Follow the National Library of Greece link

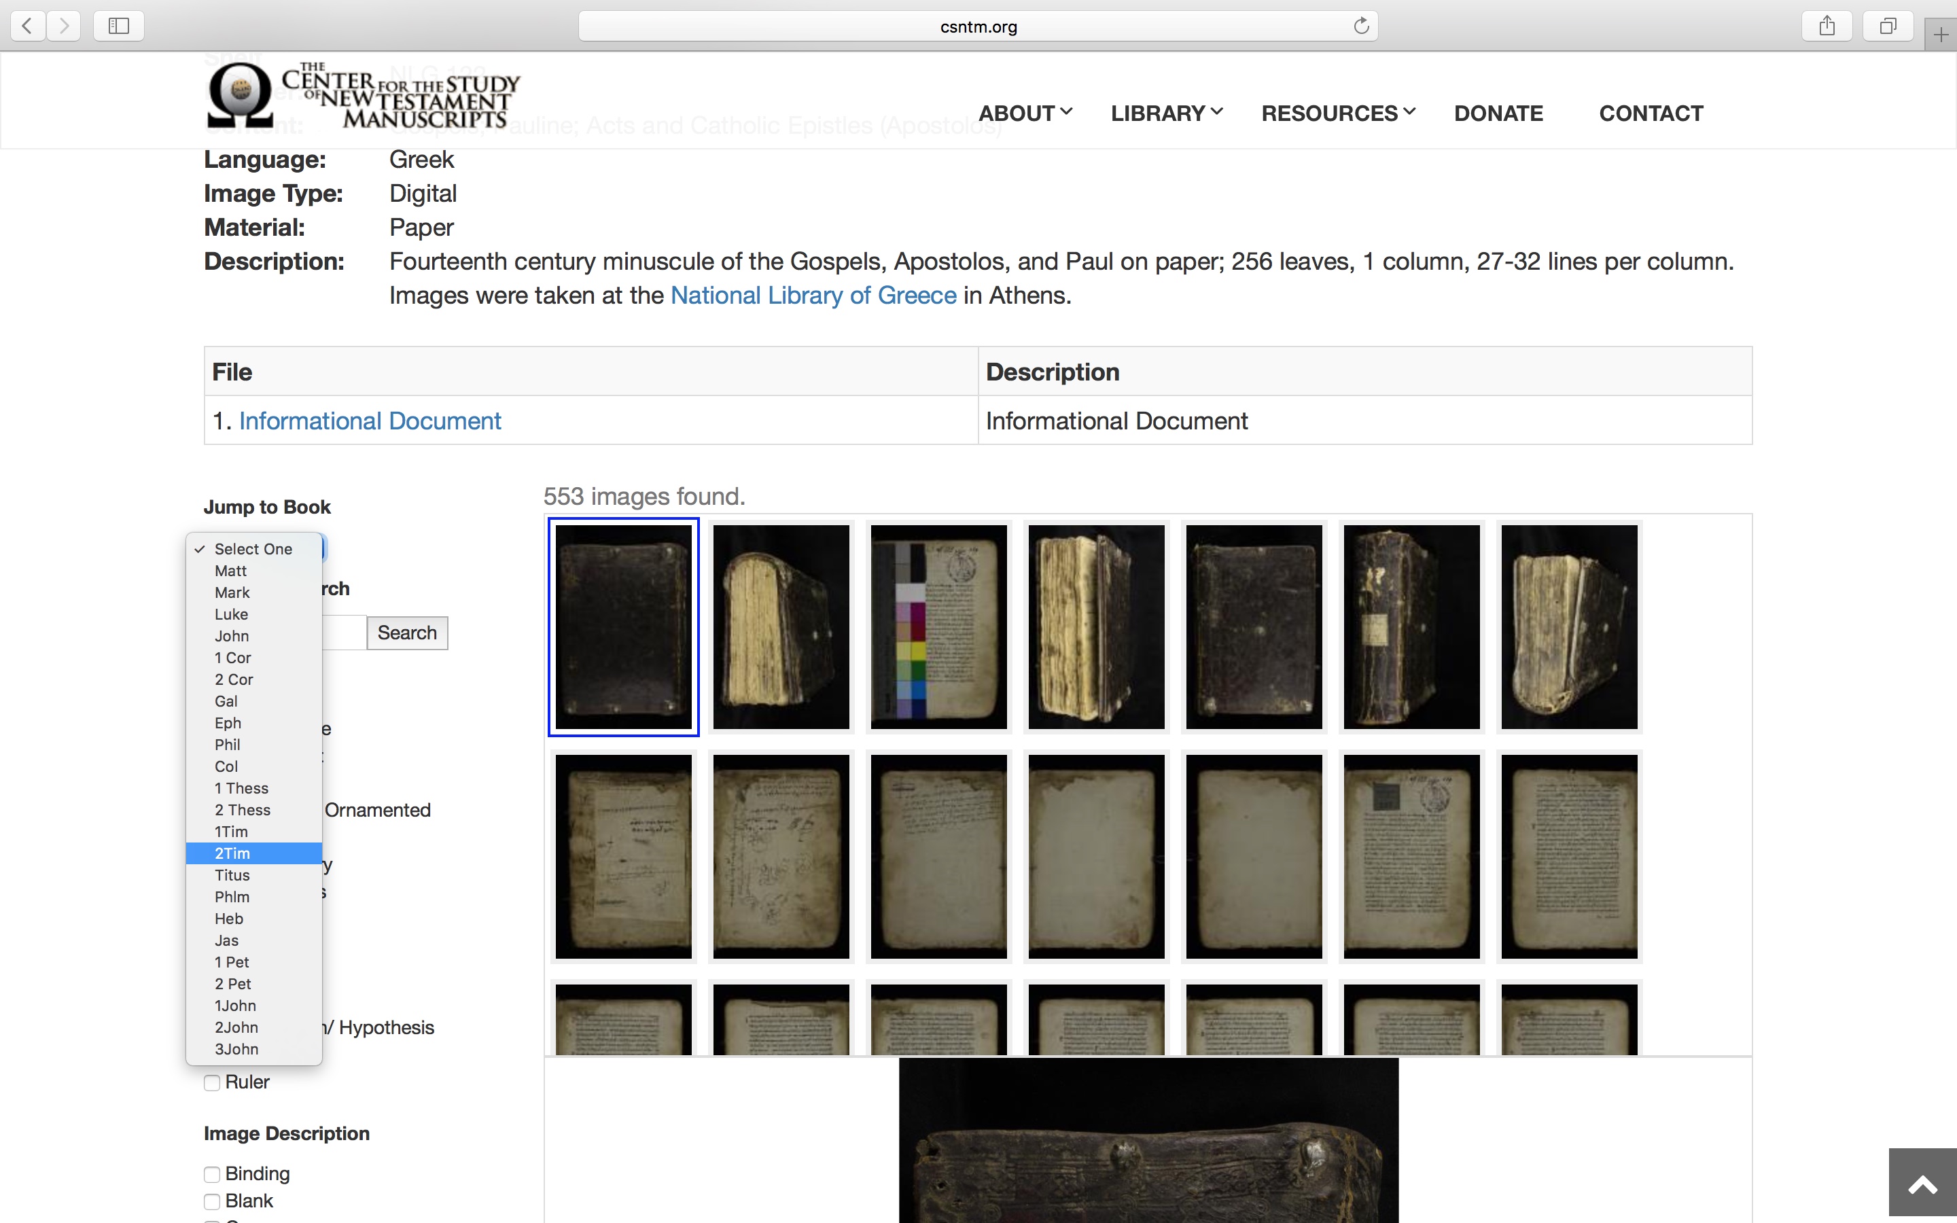click(813, 296)
